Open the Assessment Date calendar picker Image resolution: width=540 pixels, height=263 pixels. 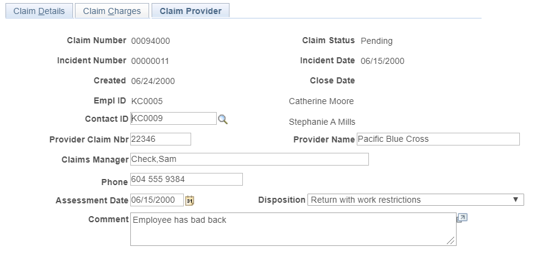[x=189, y=200]
